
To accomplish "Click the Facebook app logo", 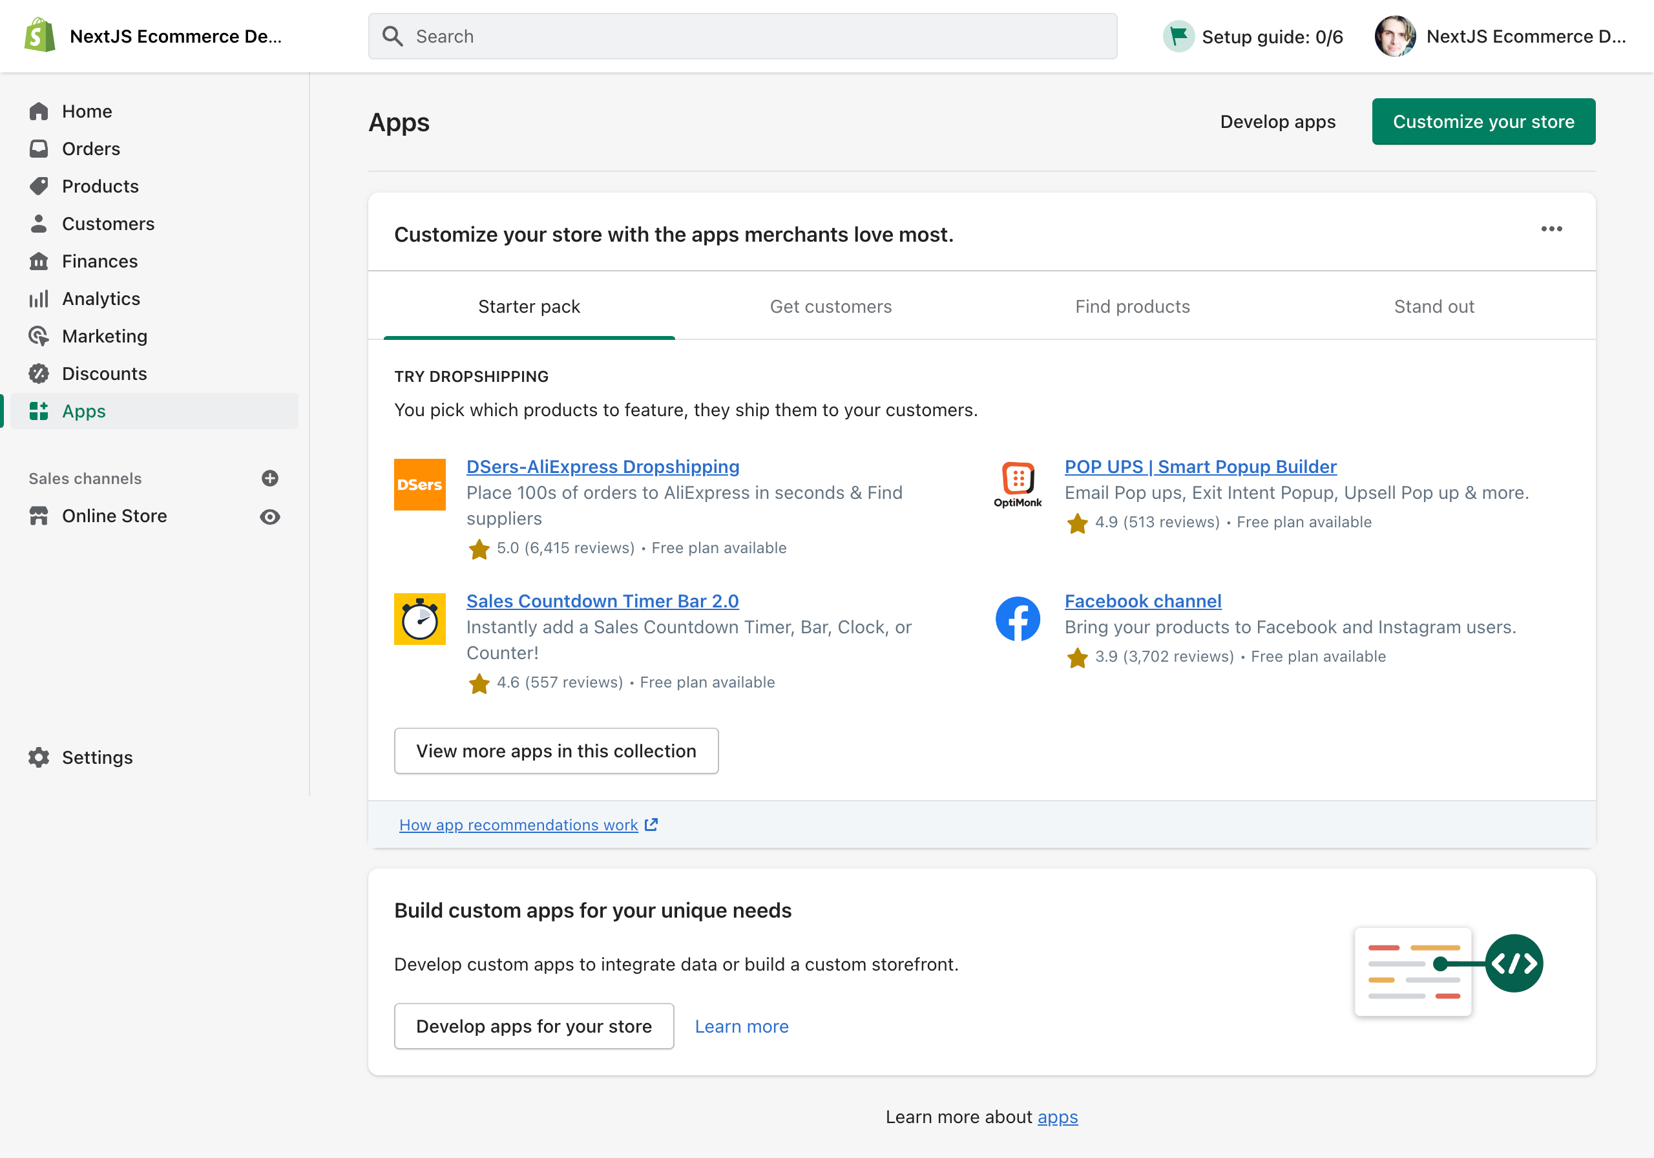I will pyautogui.click(x=1018, y=618).
